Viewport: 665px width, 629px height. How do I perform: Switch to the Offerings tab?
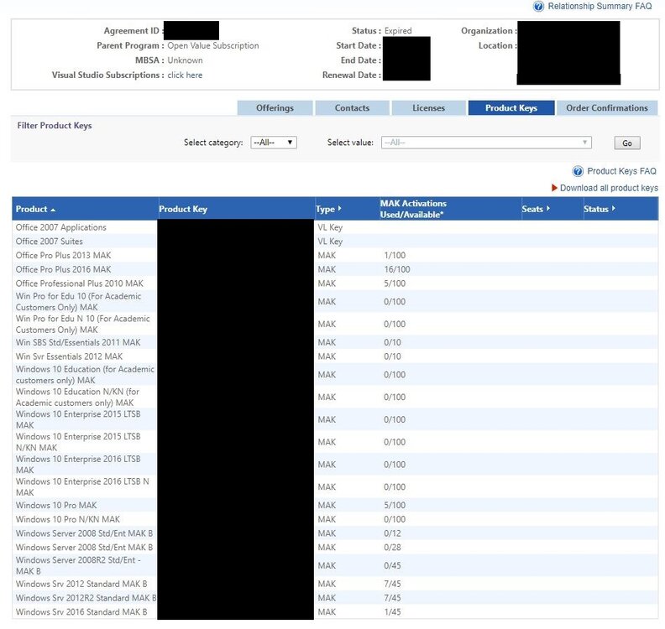coord(275,108)
